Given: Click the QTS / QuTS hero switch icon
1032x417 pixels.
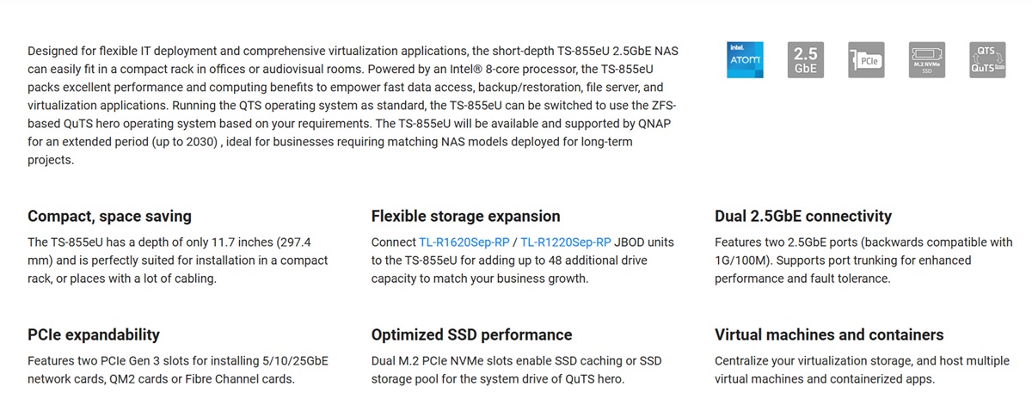Looking at the screenshot, I should (x=987, y=60).
